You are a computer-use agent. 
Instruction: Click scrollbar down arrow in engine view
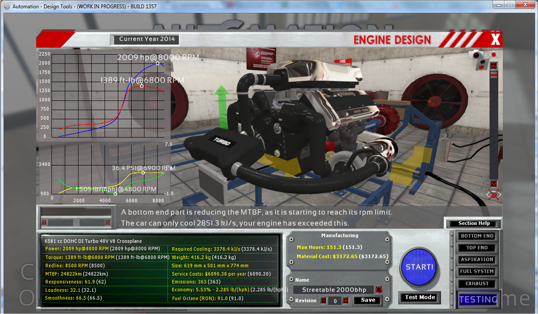[494, 184]
